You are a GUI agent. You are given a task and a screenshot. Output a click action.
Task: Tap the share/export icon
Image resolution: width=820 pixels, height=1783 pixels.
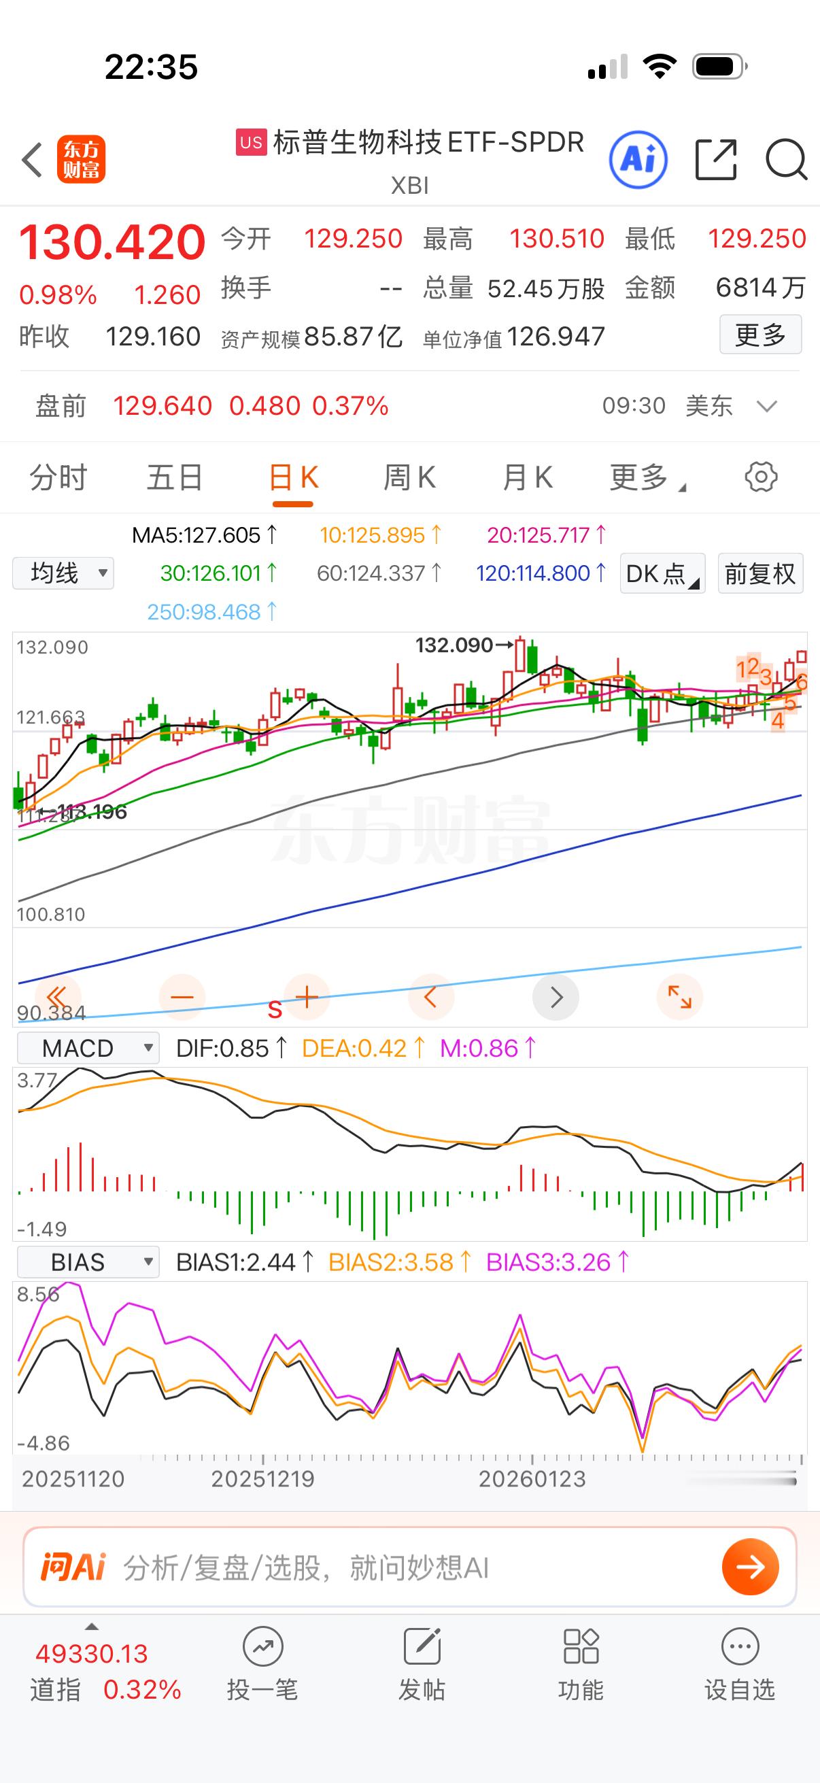point(715,159)
